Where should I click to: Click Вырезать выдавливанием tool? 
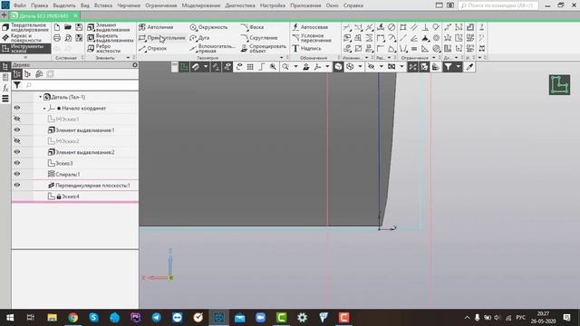111,38
